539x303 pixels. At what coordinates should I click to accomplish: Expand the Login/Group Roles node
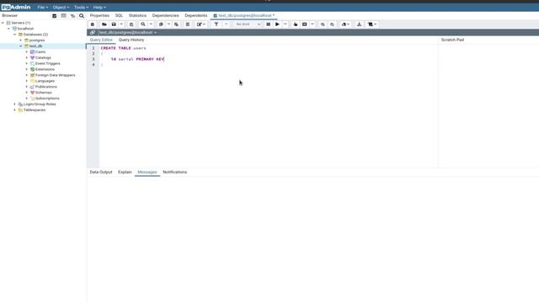(x=15, y=104)
